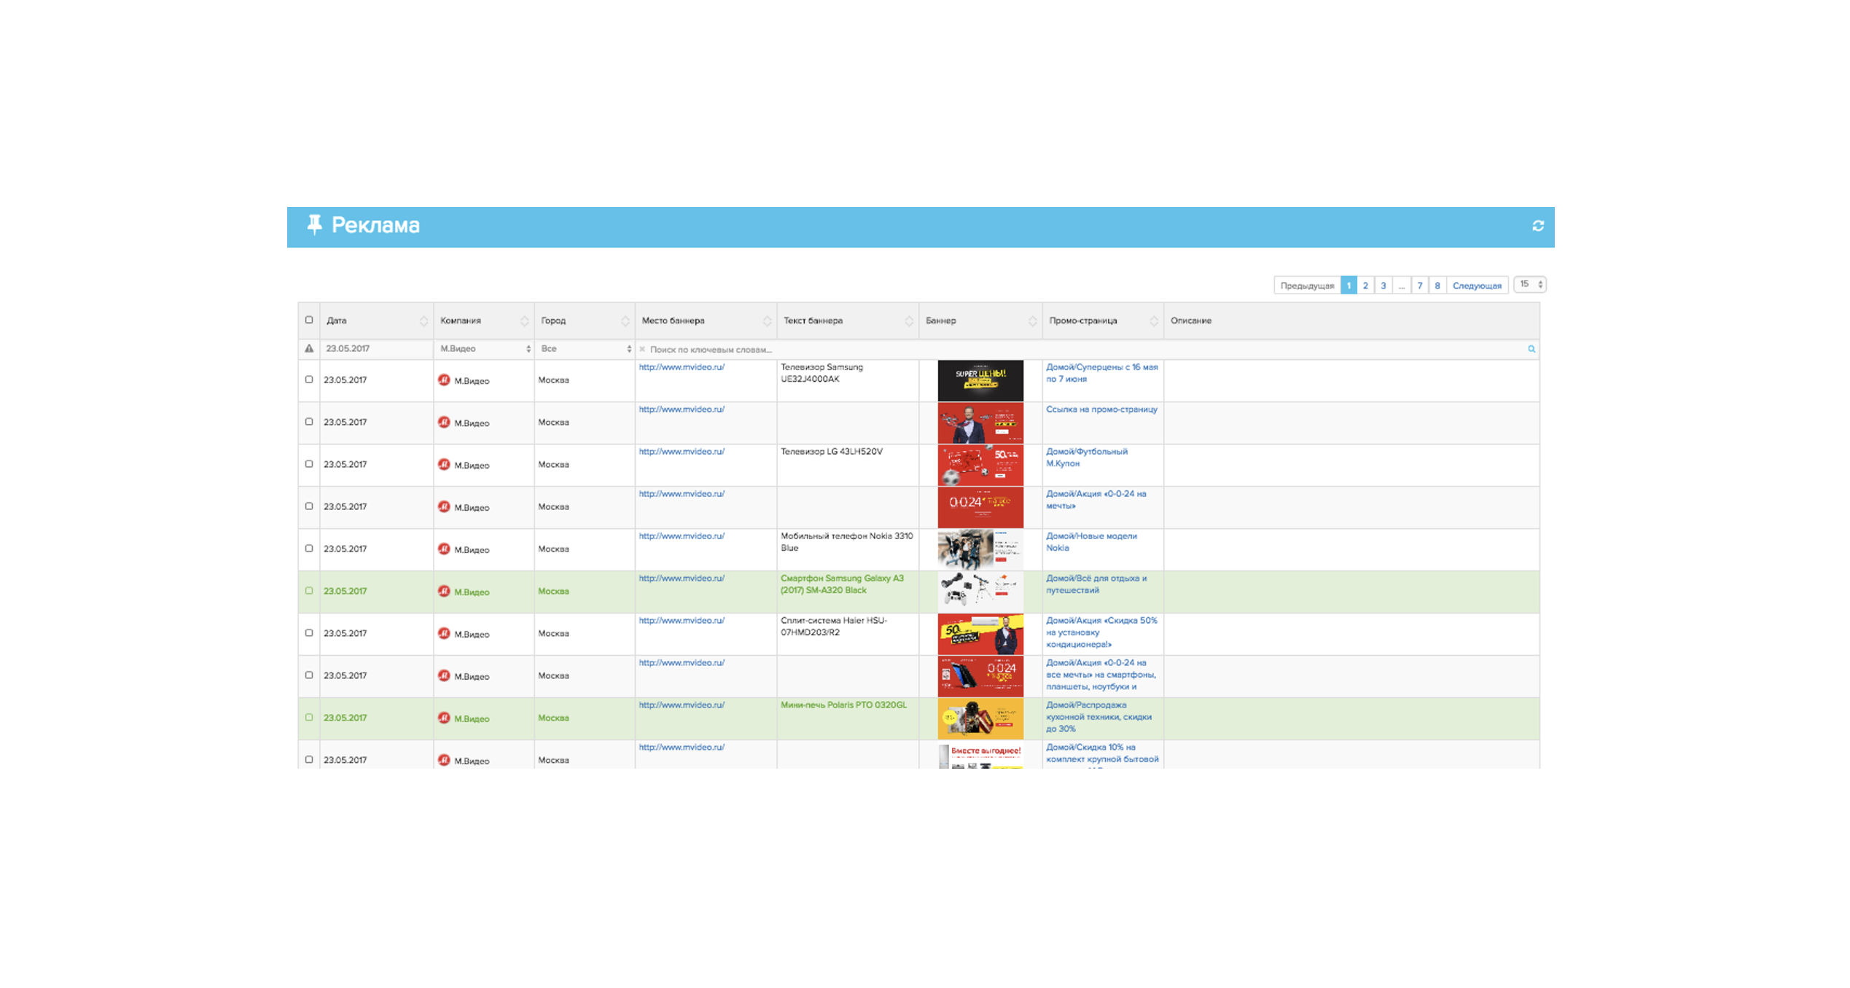Open Super цены banner thumbnail

pos(980,380)
